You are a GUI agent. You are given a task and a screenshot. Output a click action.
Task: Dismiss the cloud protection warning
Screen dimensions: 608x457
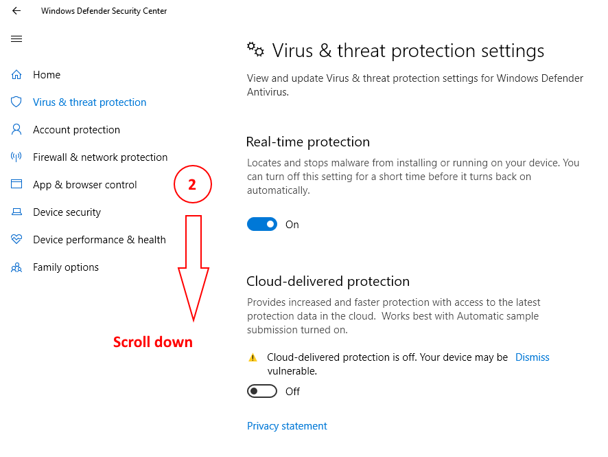point(532,357)
